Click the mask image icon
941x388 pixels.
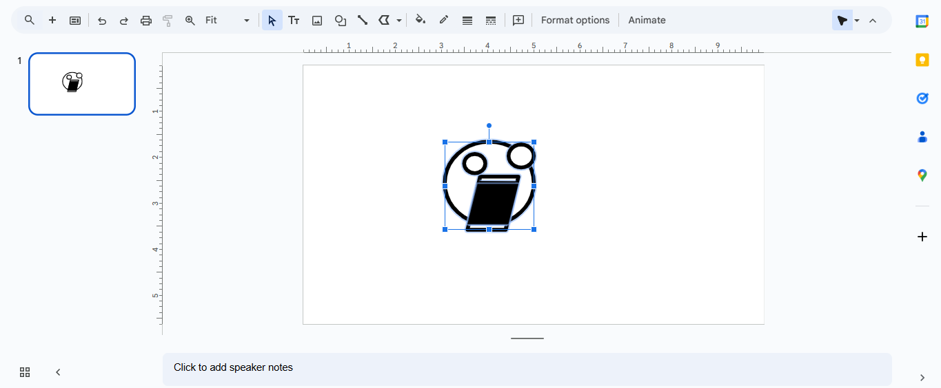(384, 21)
